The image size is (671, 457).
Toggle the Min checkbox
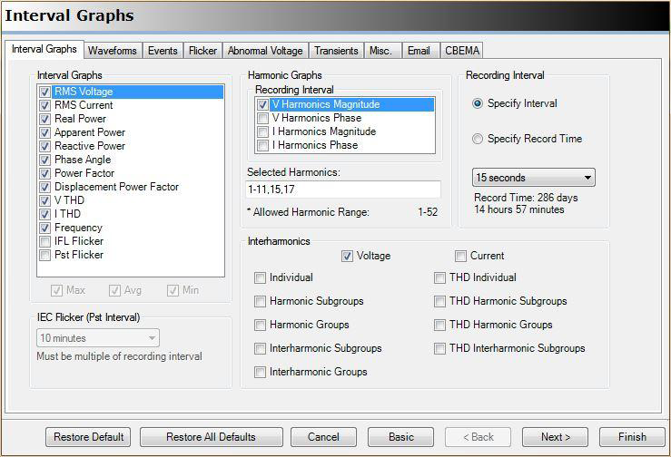[173, 291]
